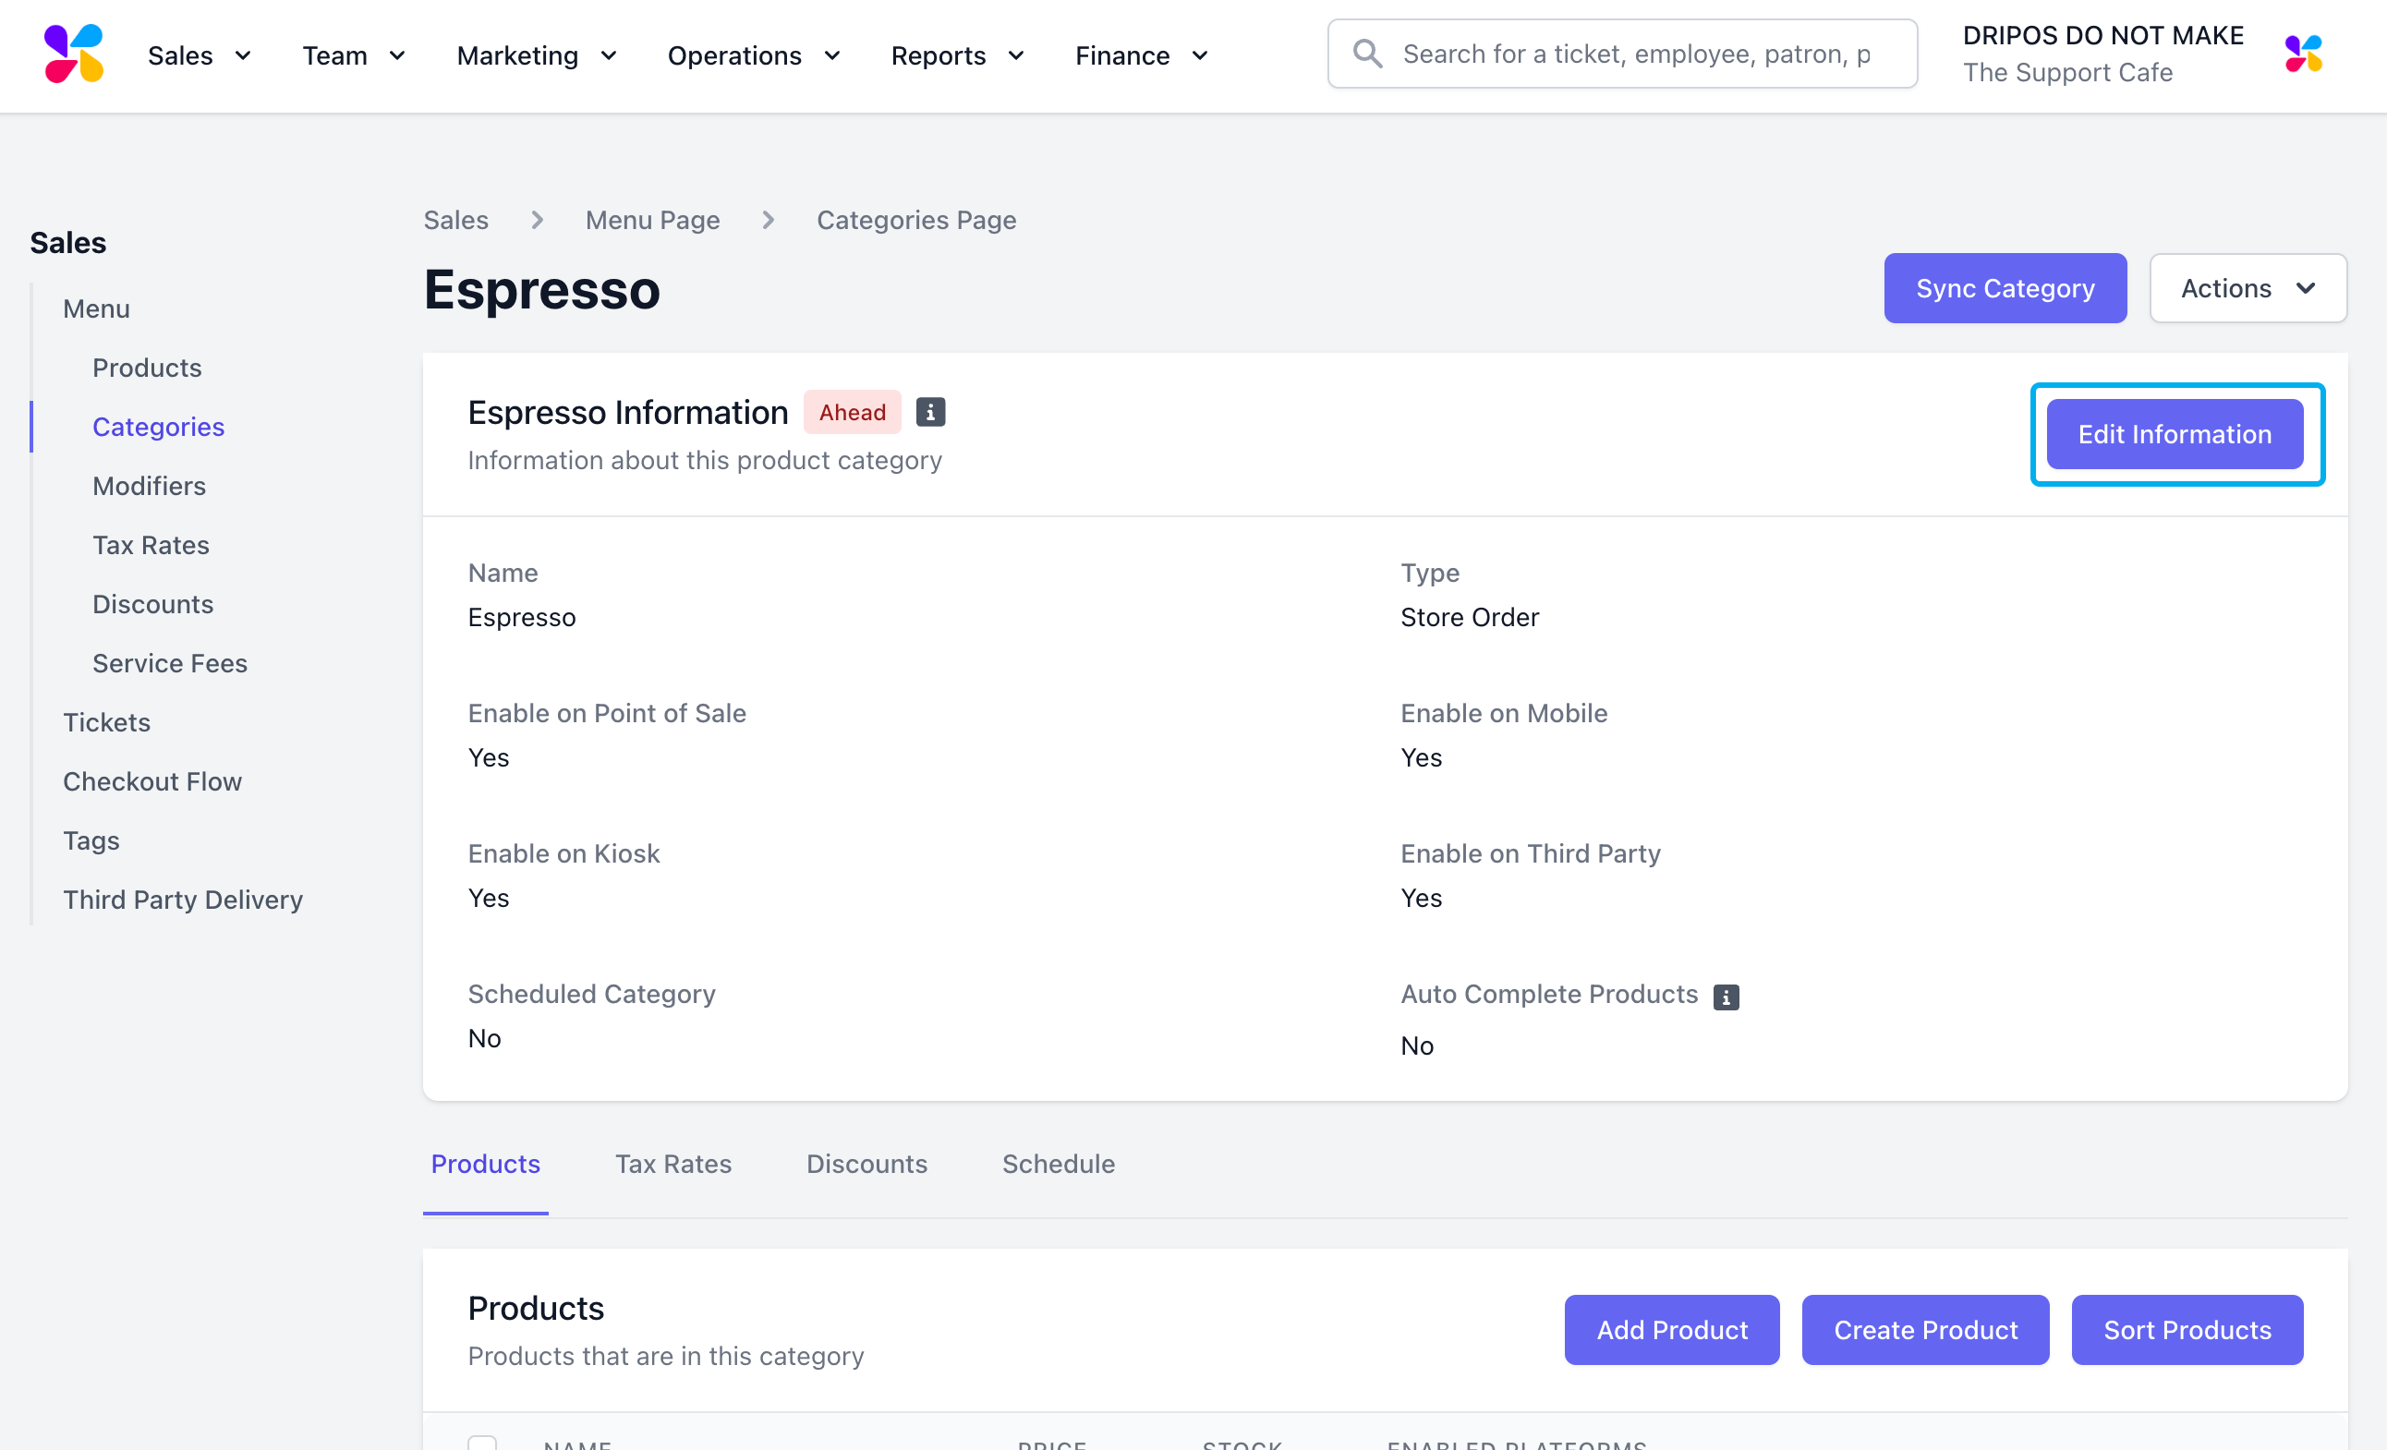Click info icon beside Auto Complete Products
The height and width of the screenshot is (1450, 2387).
[x=1726, y=997]
